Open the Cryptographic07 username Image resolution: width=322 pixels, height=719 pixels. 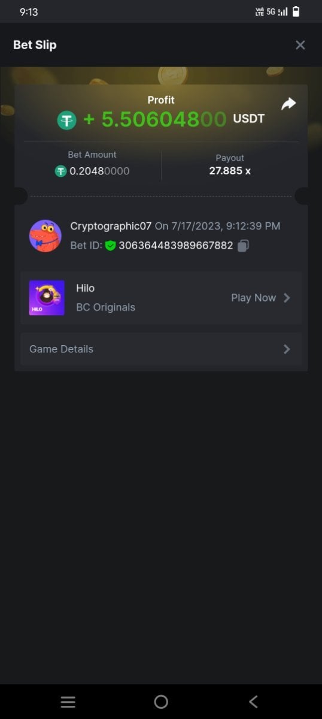[x=111, y=226]
